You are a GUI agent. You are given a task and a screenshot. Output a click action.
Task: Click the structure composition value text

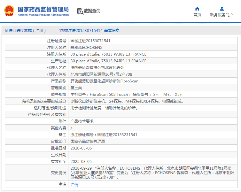(x=127, y=101)
